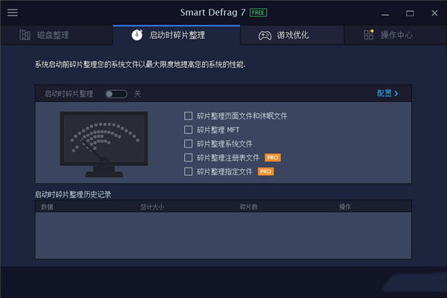
Task: Click the monitor defrag illustration
Action: tap(104, 143)
